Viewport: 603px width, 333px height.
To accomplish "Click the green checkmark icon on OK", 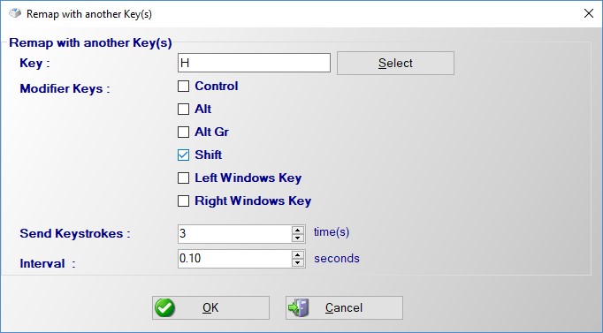I will (x=164, y=307).
